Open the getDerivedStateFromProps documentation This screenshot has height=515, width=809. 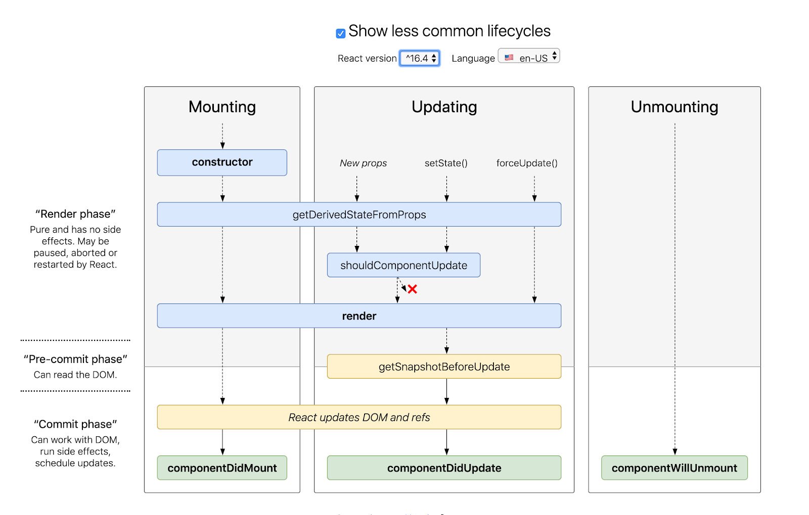pos(359,214)
